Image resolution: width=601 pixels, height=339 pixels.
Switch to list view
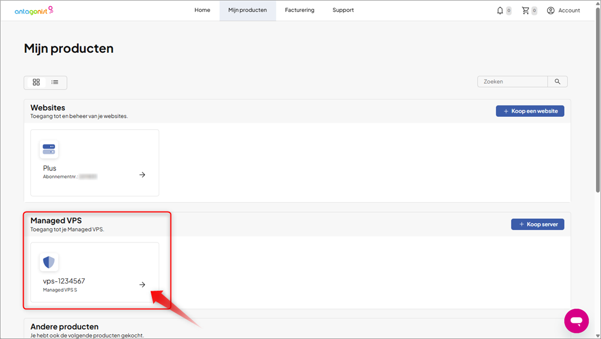coord(55,82)
